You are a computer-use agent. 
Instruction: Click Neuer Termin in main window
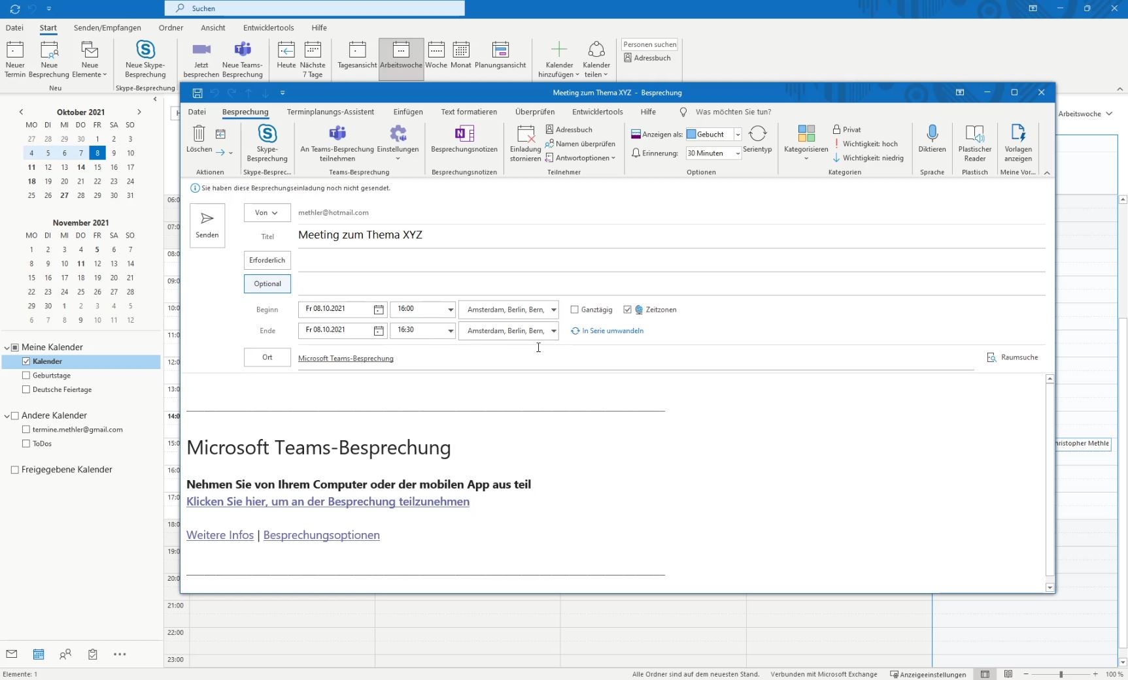click(x=15, y=59)
